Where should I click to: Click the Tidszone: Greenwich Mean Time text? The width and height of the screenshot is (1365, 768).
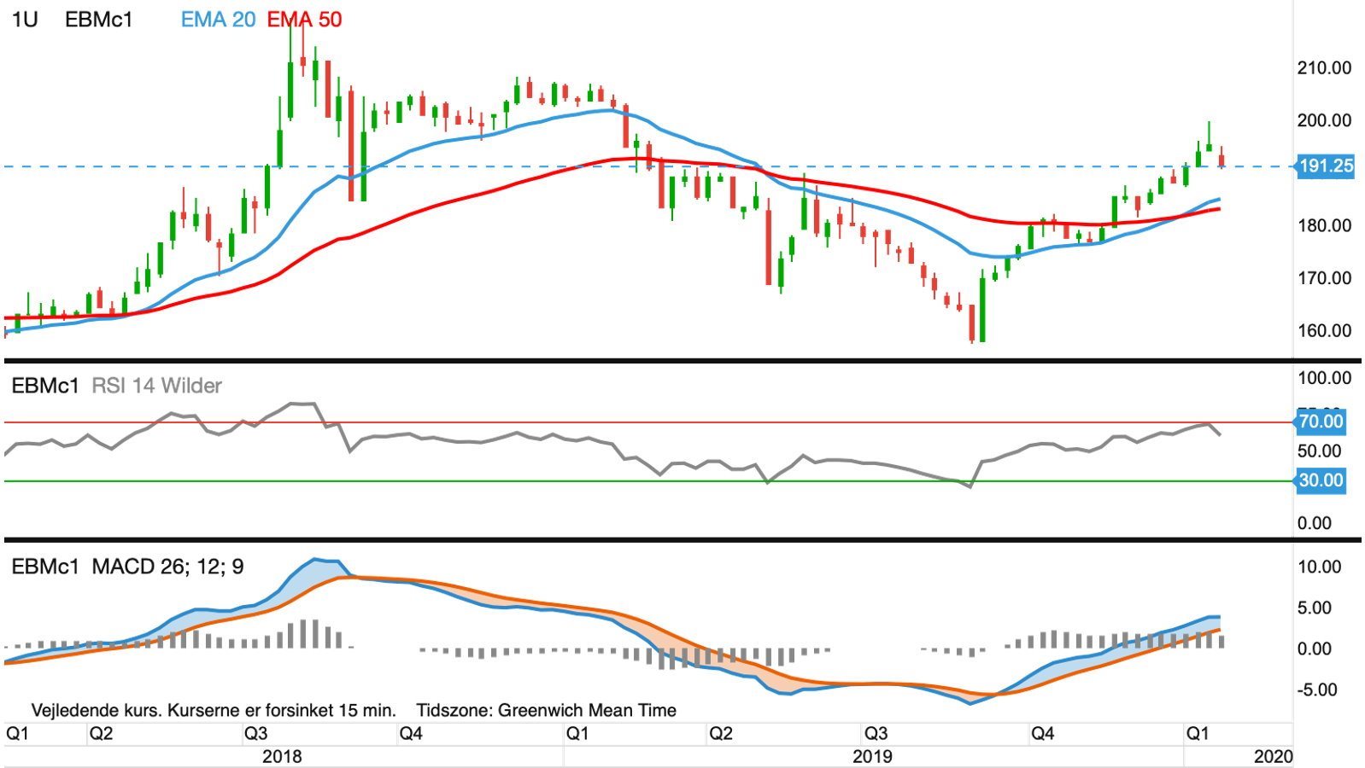tap(547, 710)
